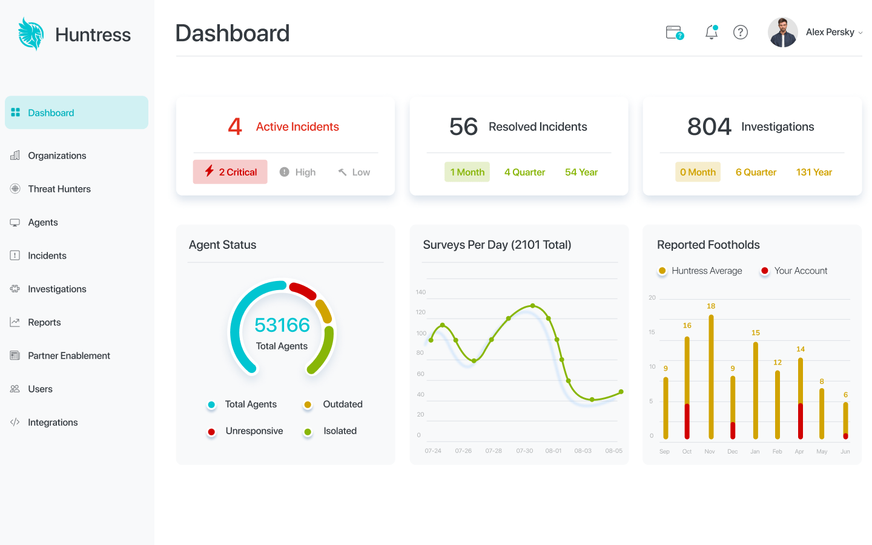Screen dimensions: 872x545
Task: Toggle the Unresponsive legend in Agent Status
Action: click(x=211, y=432)
